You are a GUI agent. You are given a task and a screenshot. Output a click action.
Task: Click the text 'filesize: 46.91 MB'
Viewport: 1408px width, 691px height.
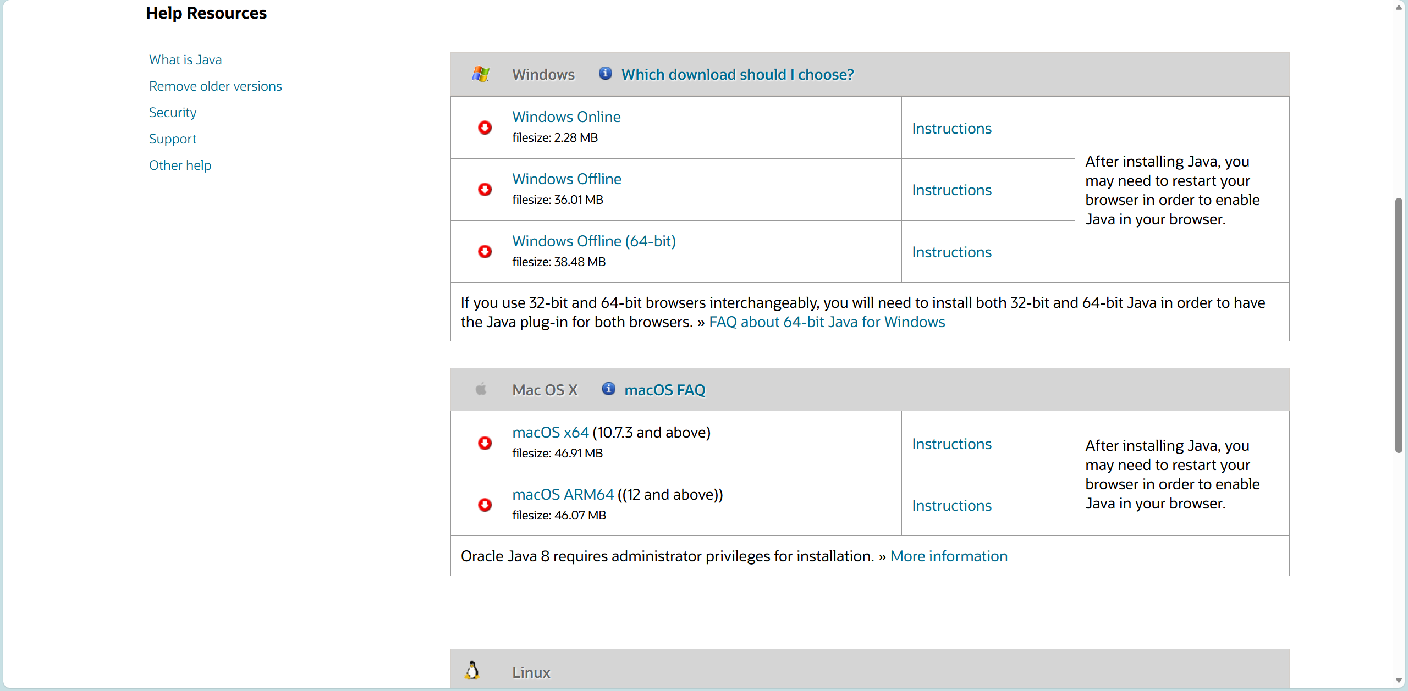coord(558,454)
